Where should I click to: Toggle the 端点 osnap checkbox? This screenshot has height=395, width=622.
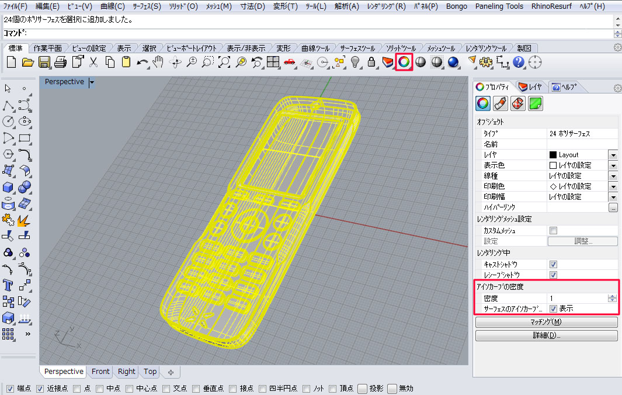click(11, 389)
